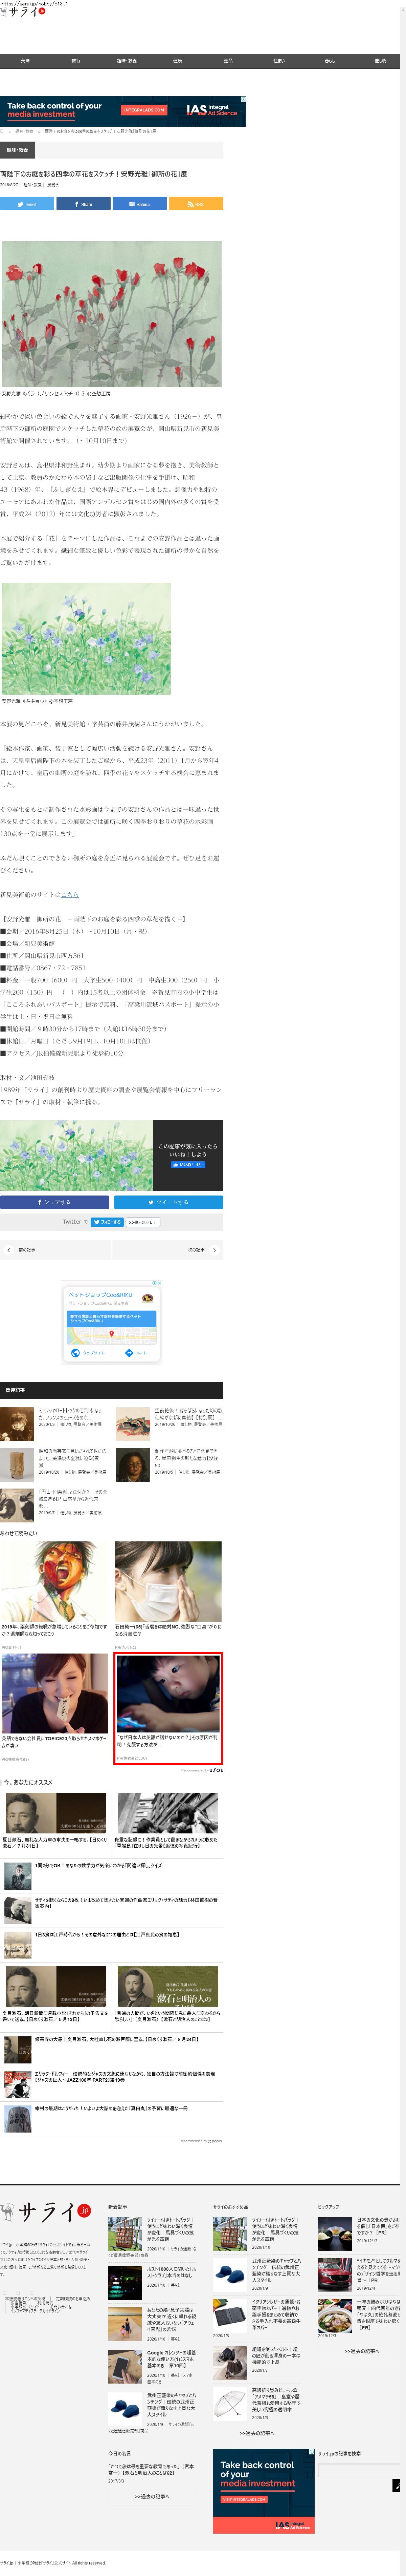Viewport: 406px width, 2576px height.
Task: Click the 趣味・教養 category tag above title
Action: [x=18, y=150]
